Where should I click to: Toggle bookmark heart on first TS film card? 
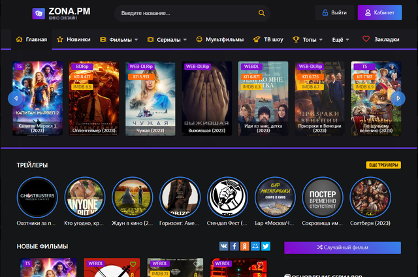pyautogui.click(x=70, y=264)
